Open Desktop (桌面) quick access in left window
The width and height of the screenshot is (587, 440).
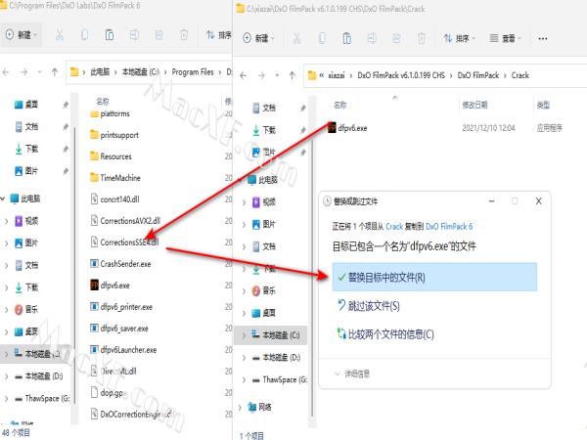[26, 105]
